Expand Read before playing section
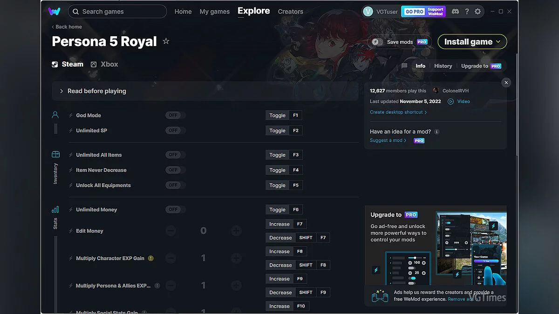Screen dimensions: 559x314 (205, 91)
